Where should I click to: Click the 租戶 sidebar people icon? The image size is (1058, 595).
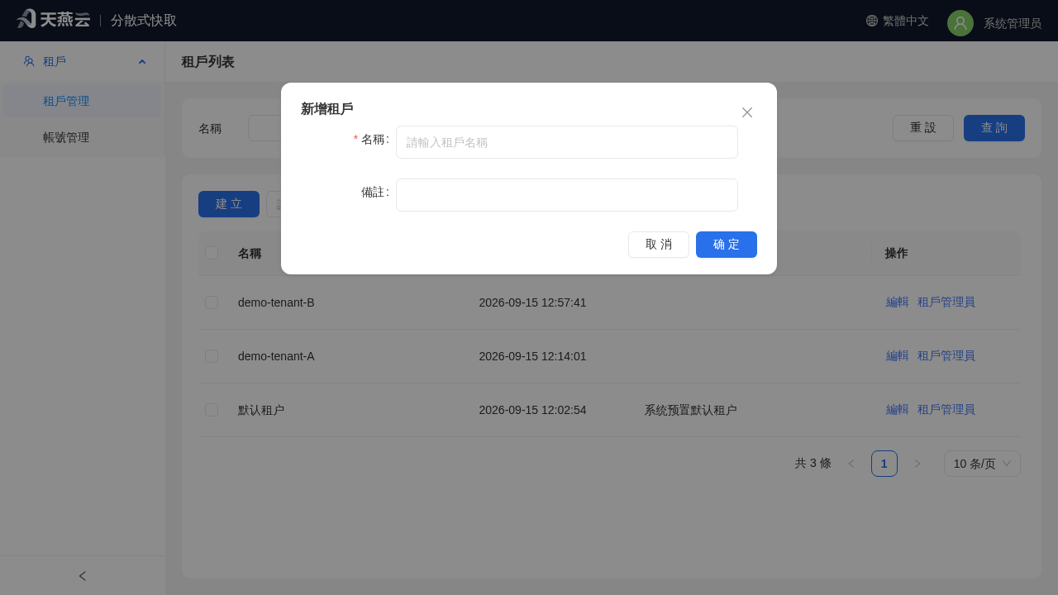pos(29,61)
